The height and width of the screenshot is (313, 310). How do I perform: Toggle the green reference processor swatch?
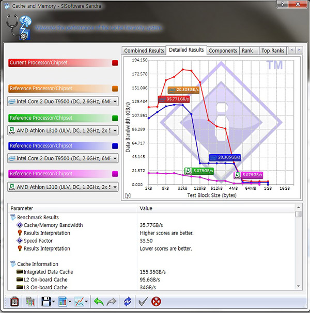tap(115, 118)
